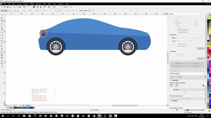The image size is (211, 118).
Task: Click the Open file icon
Action: pos(5,7)
